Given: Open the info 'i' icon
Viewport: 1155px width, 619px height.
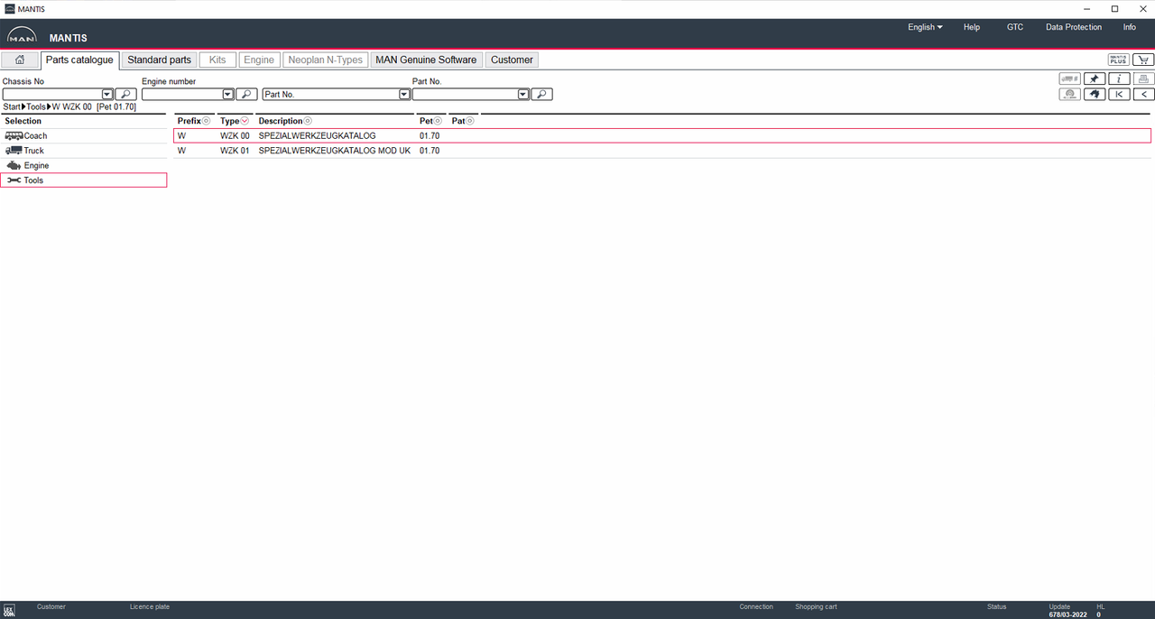Looking at the screenshot, I should tap(1119, 79).
